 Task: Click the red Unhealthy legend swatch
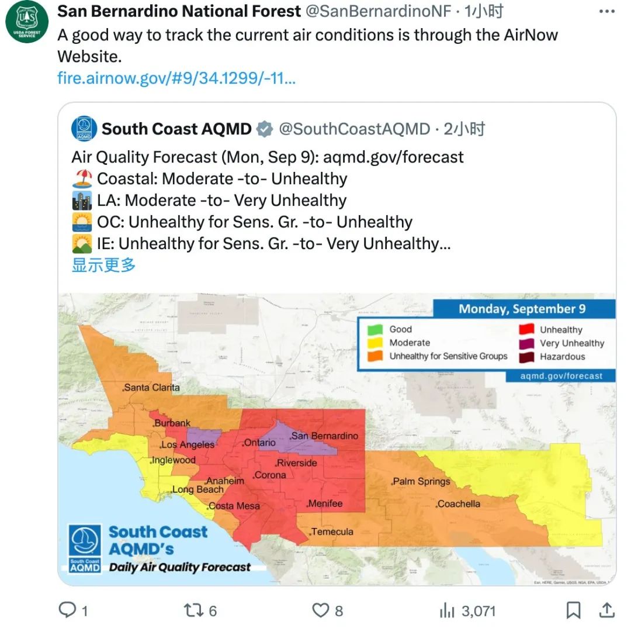[526, 329]
